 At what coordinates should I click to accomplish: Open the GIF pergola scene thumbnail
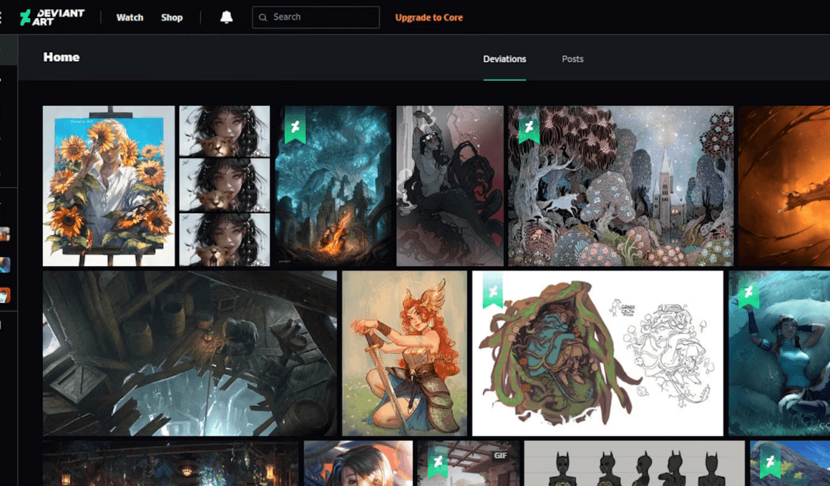coord(469,463)
